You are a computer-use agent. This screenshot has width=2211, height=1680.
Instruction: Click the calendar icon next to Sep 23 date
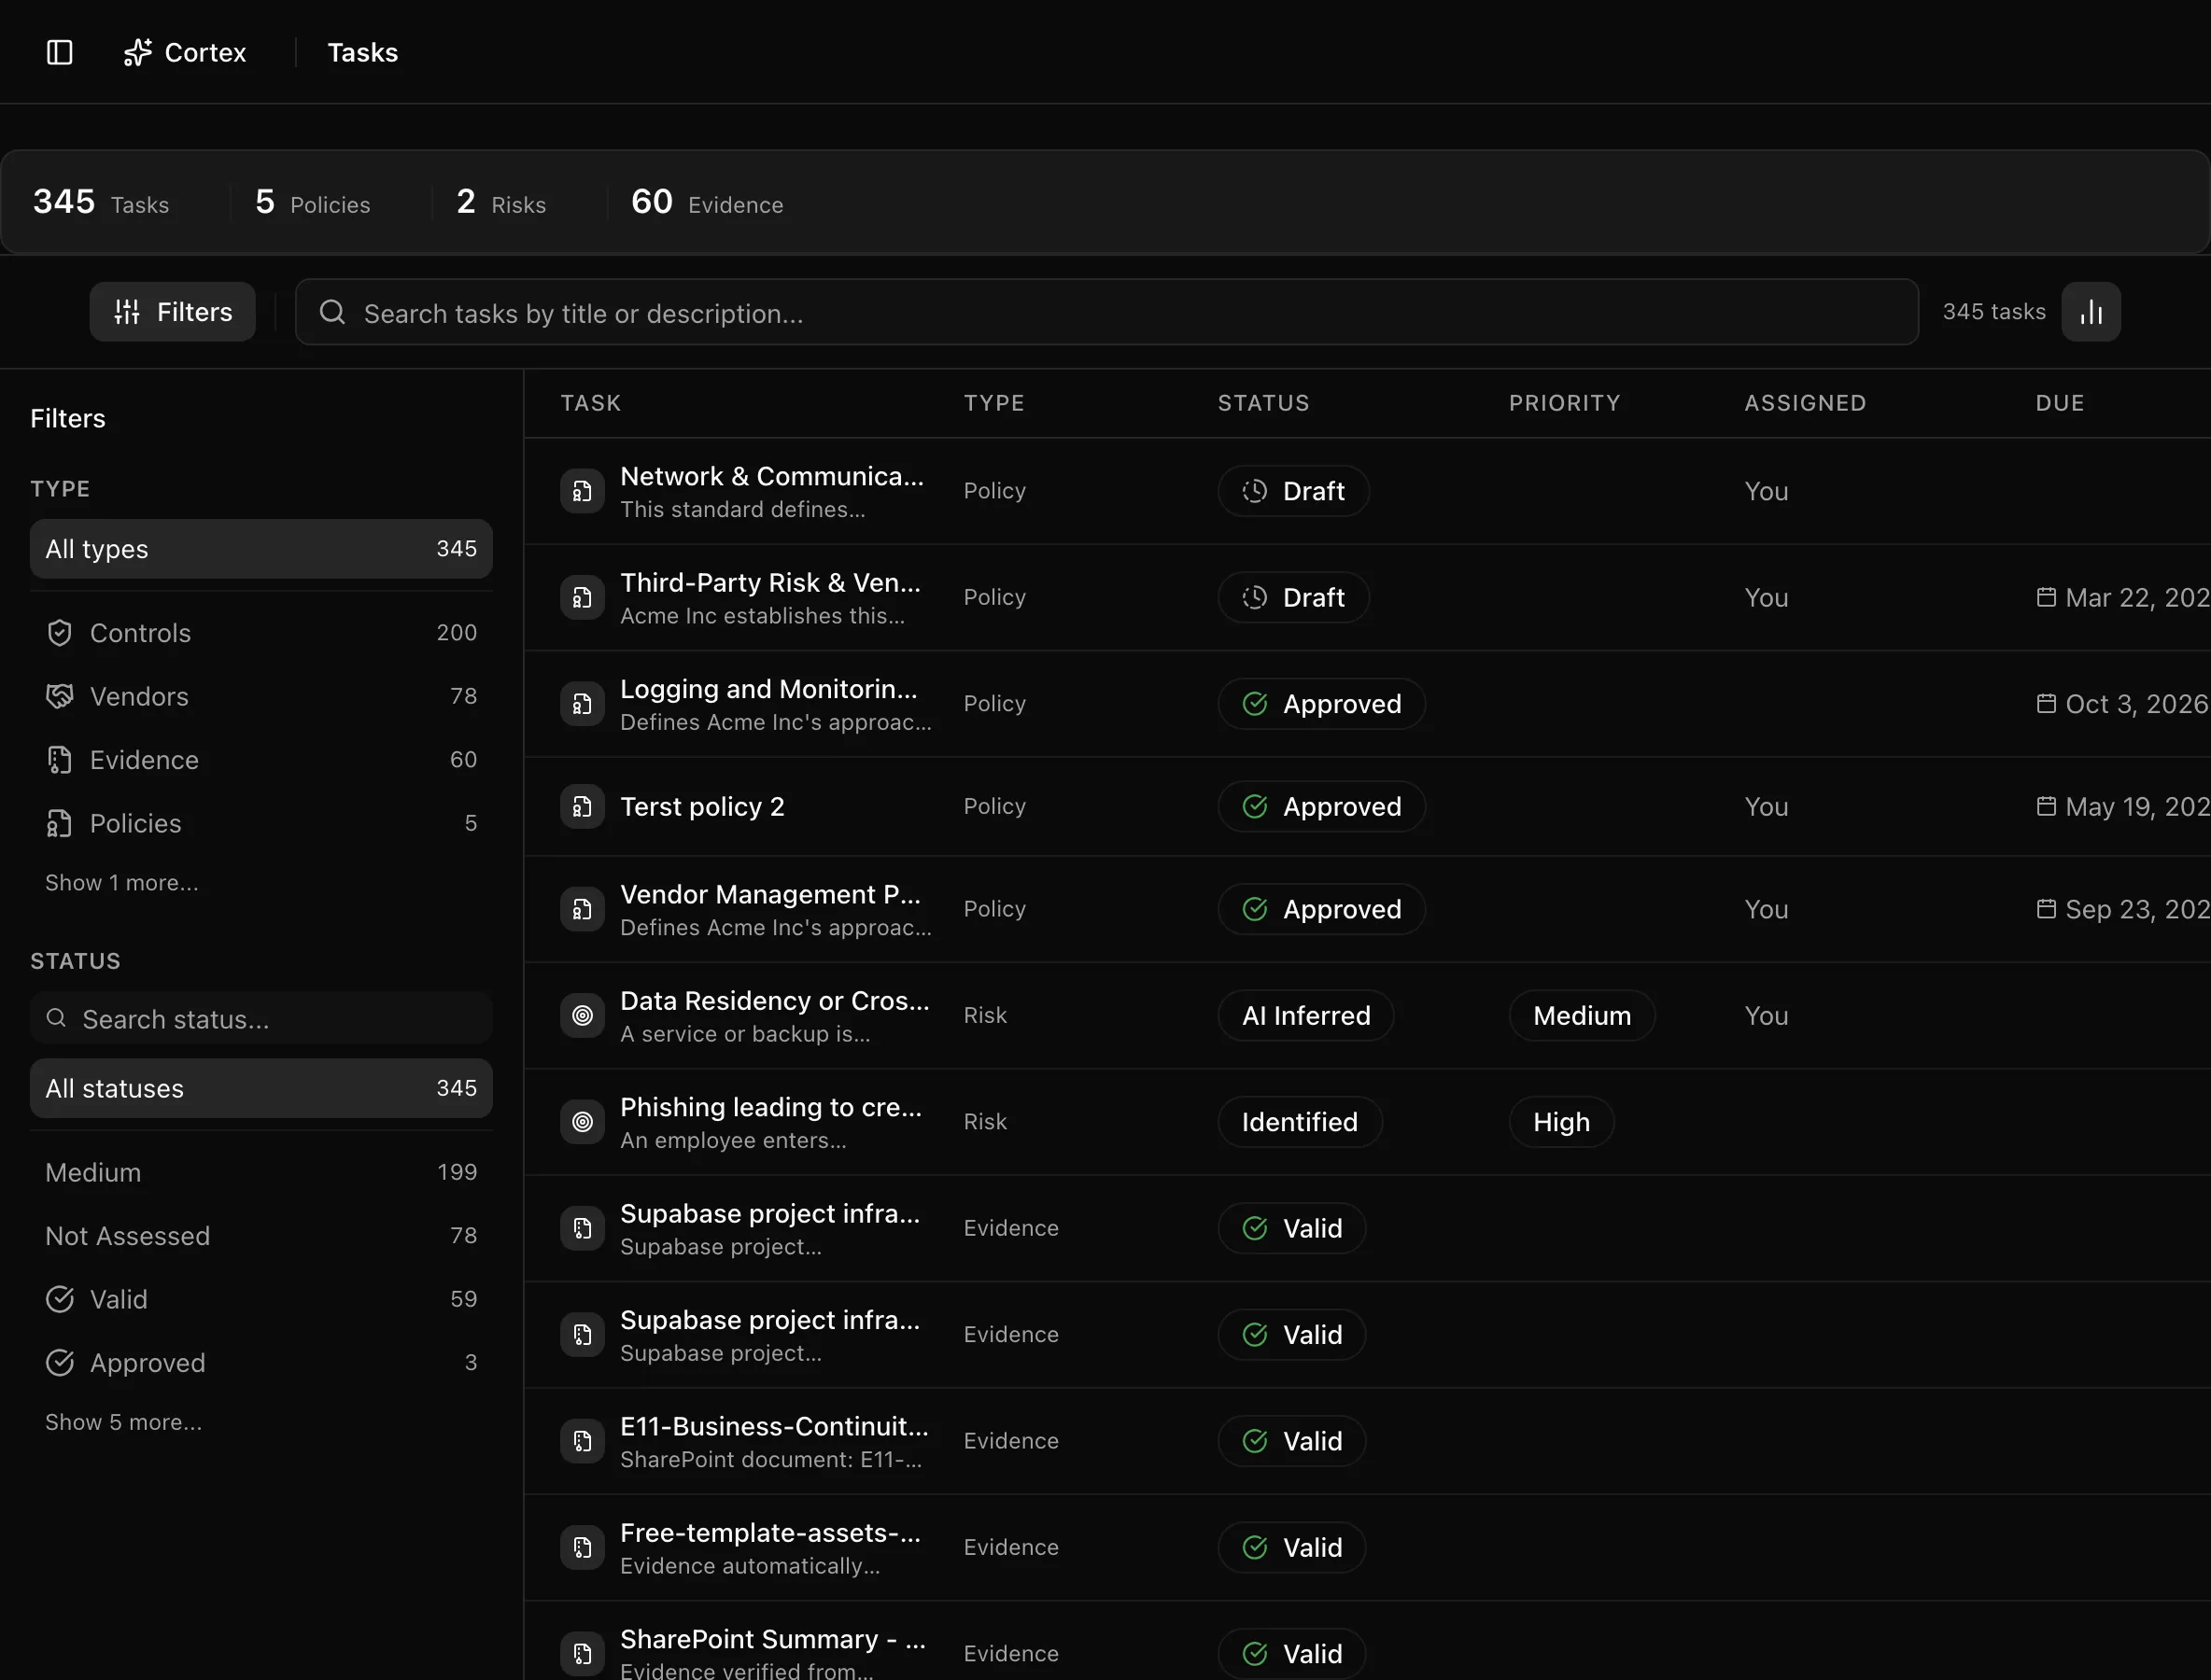[x=2047, y=909]
